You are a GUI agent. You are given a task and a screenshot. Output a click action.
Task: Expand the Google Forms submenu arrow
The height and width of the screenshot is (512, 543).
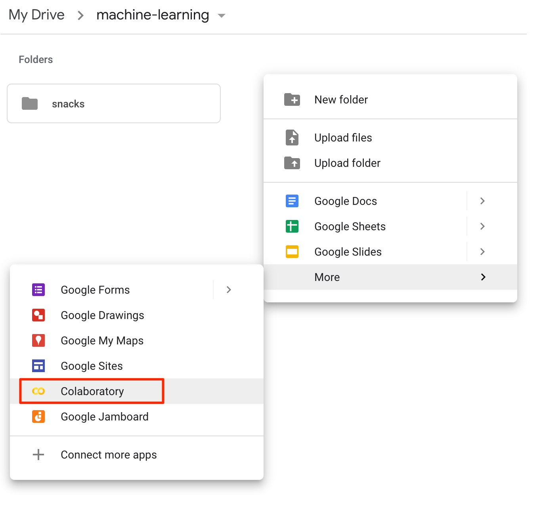pyautogui.click(x=229, y=290)
